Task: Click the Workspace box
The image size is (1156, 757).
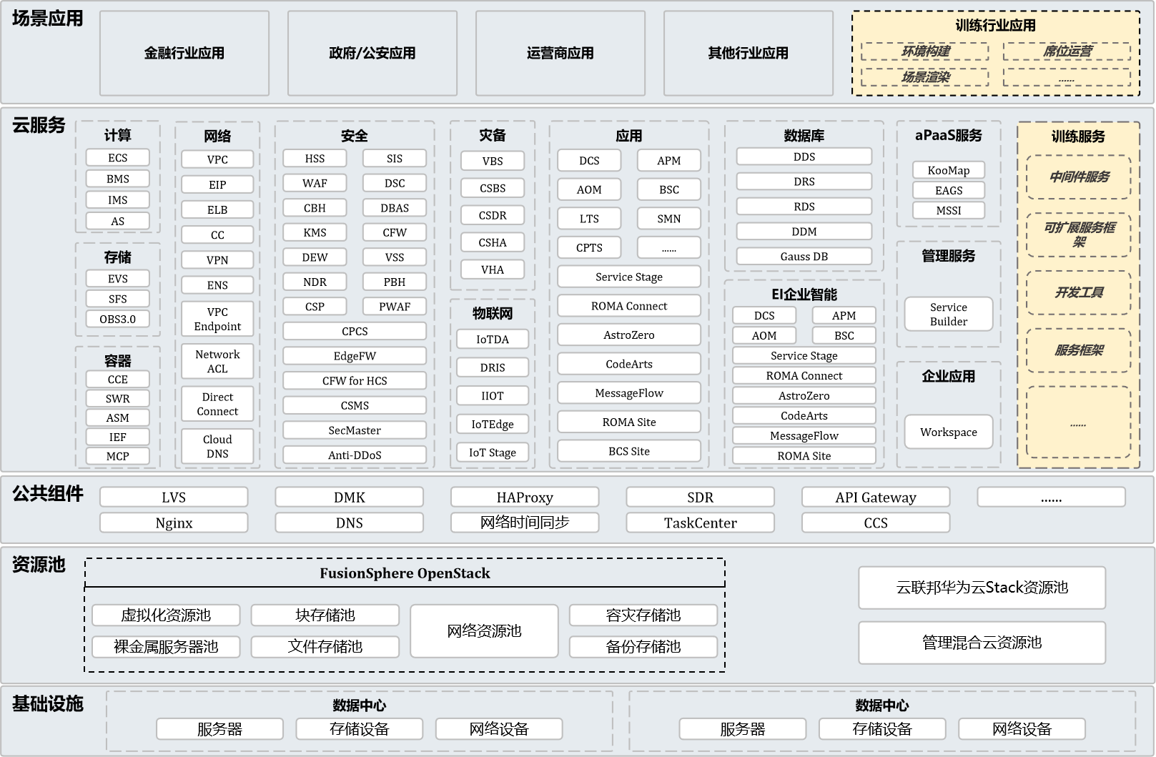Action: pyautogui.click(x=949, y=432)
